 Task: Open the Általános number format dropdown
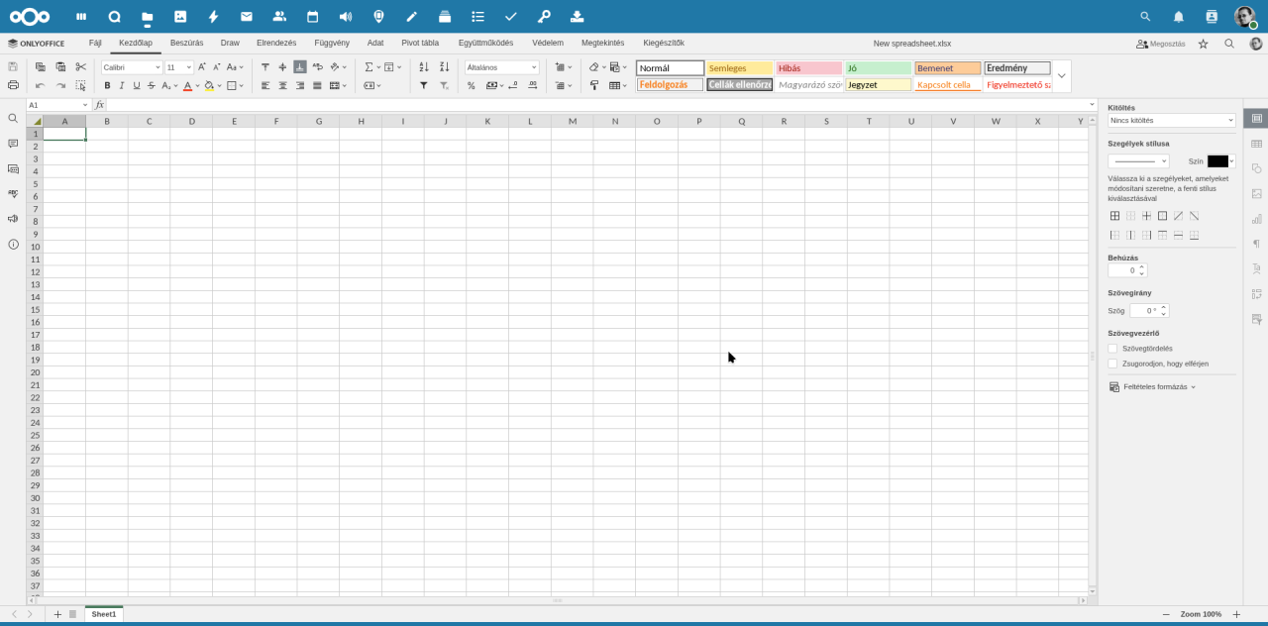click(x=502, y=67)
